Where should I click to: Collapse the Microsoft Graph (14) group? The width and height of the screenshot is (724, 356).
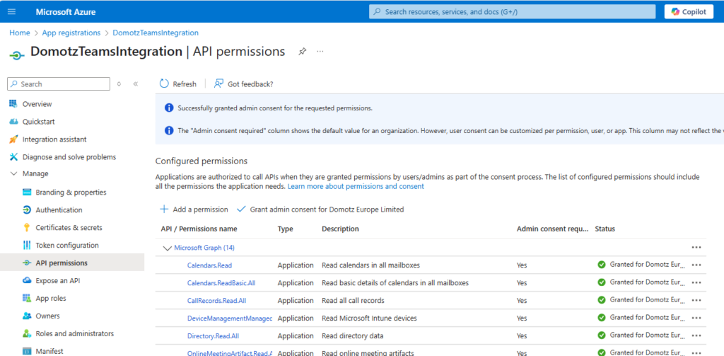pyautogui.click(x=167, y=248)
